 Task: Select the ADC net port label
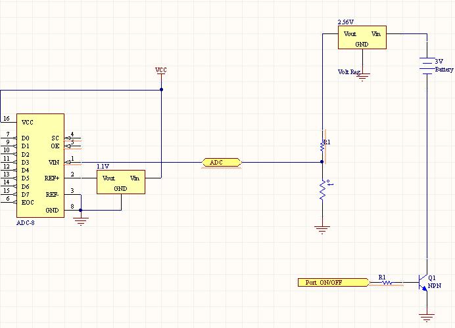(x=222, y=163)
